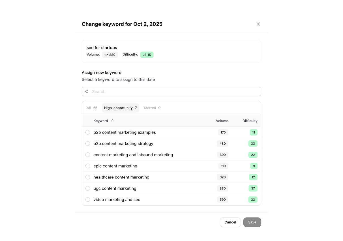The image size is (343, 241).
Task: Switch to the Starred tab
Action: [152, 108]
